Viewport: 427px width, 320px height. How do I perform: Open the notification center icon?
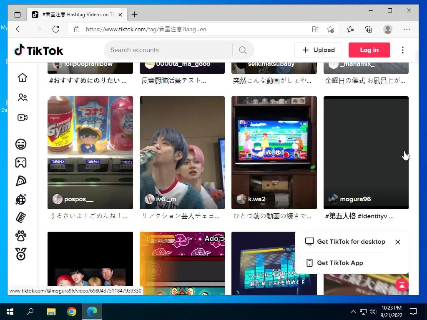click(413, 312)
